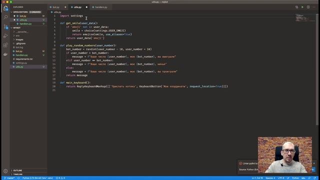Screen dimensions: 320x180
Task: Click the EXPLORER panel title
Action: point(18,7)
